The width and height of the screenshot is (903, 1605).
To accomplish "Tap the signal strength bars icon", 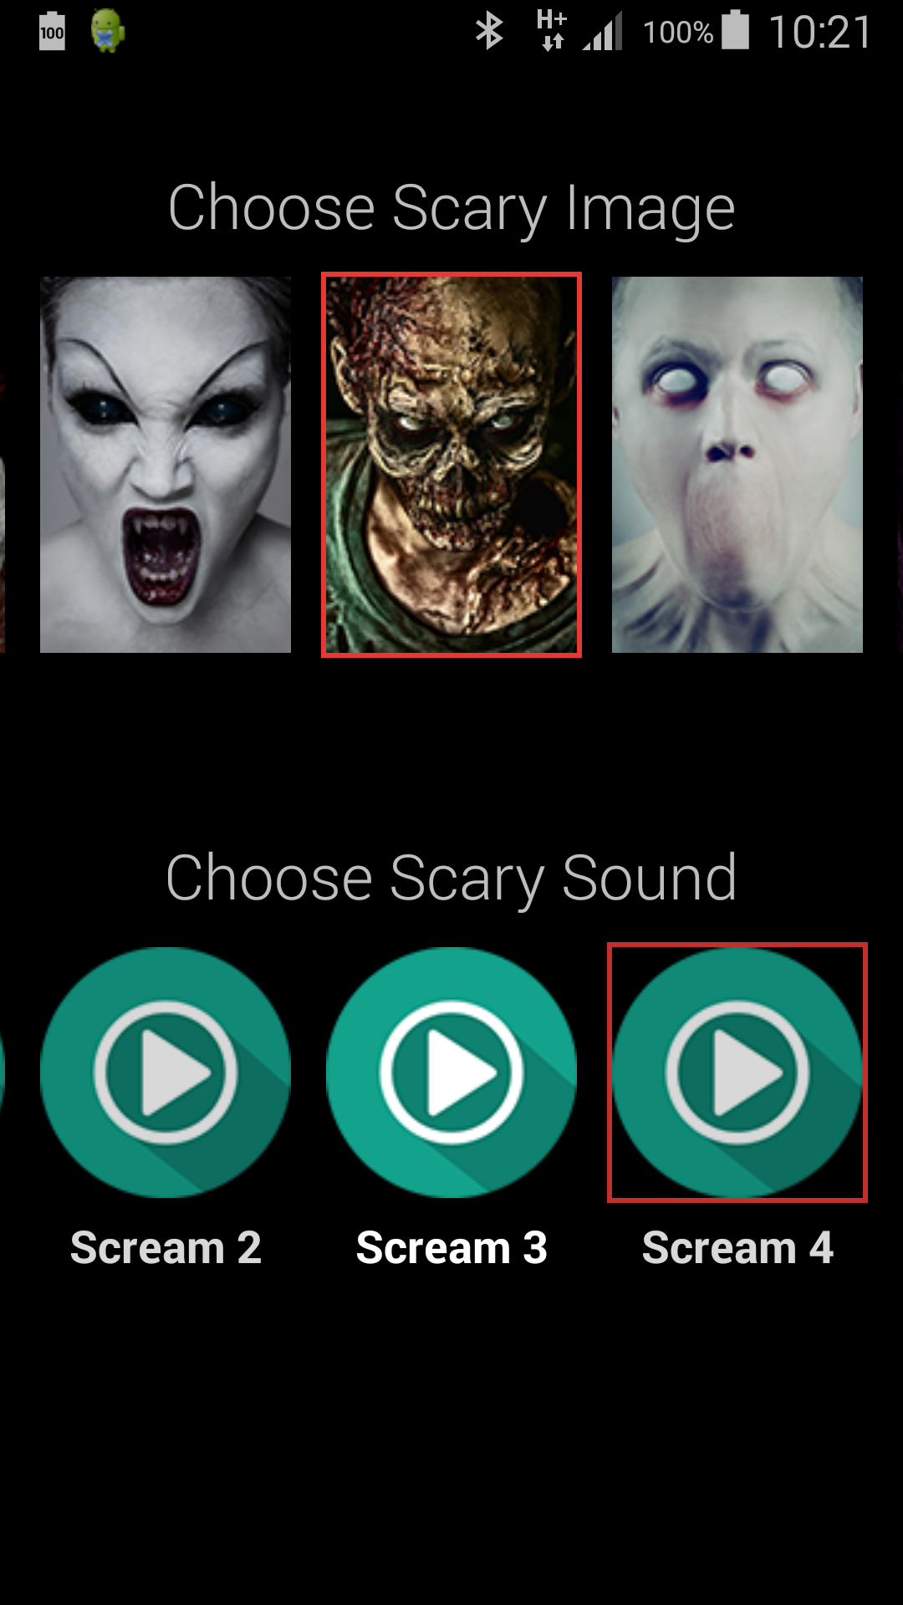I will [603, 32].
